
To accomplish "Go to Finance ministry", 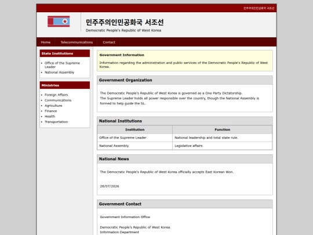I will [x=50, y=111].
